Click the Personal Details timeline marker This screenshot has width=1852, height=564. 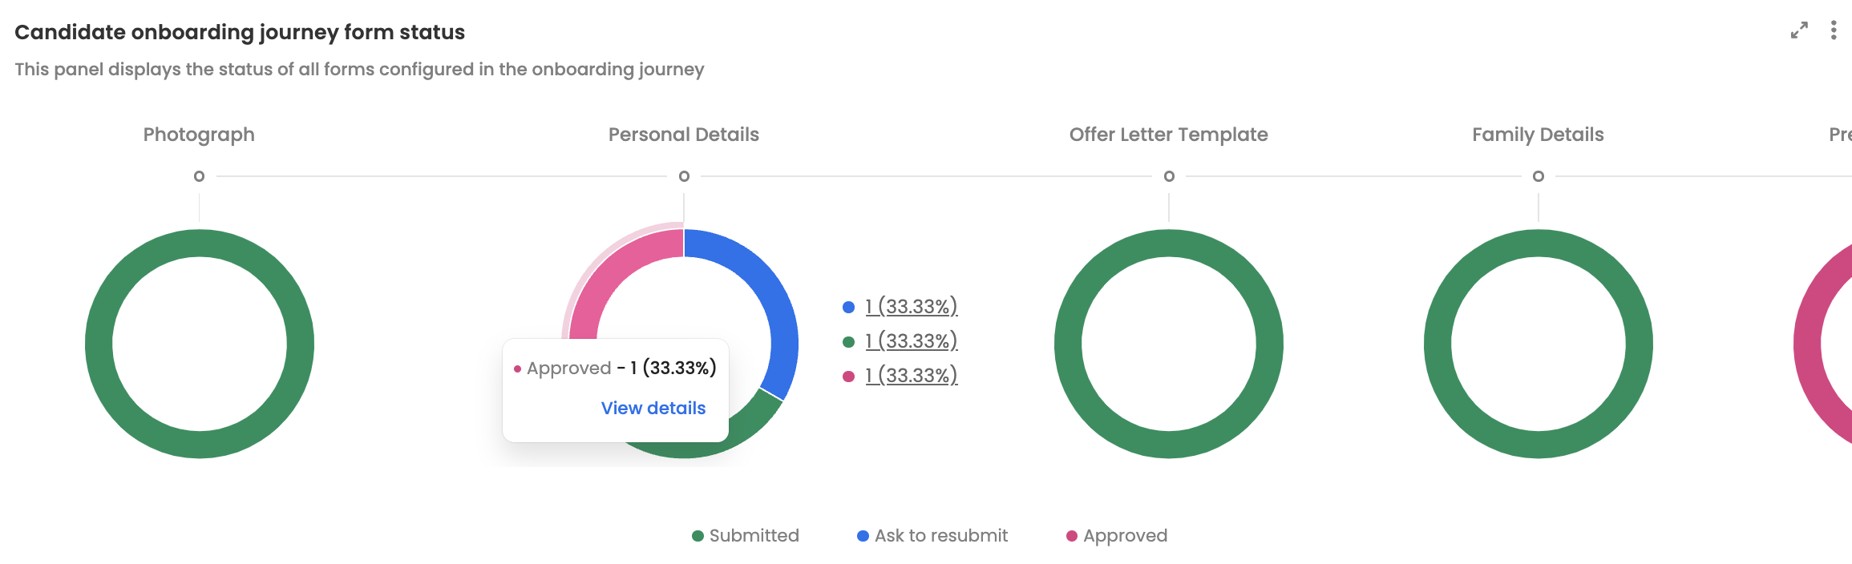(x=684, y=176)
